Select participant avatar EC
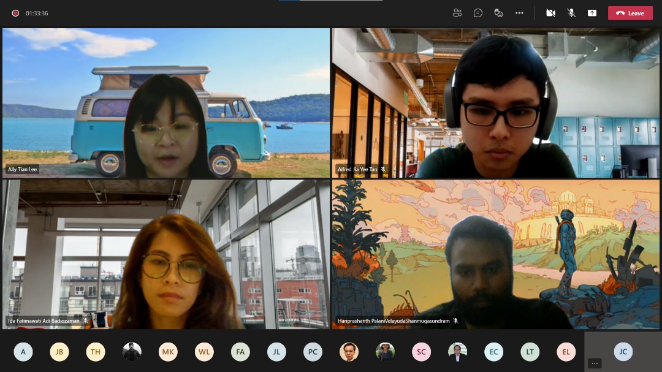662x372 pixels. pos(494,352)
